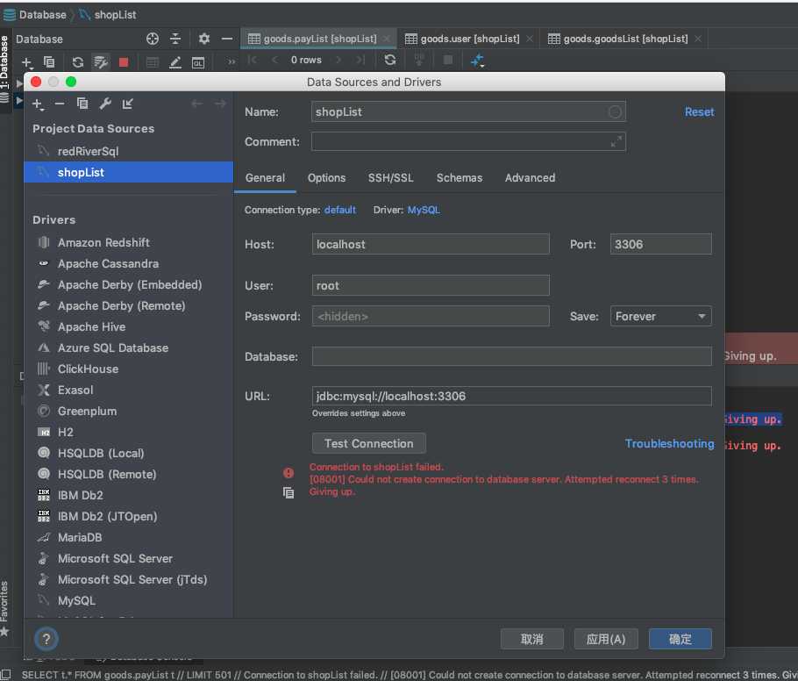The image size is (798, 681).
Task: Click the Database input field
Action: tap(511, 356)
